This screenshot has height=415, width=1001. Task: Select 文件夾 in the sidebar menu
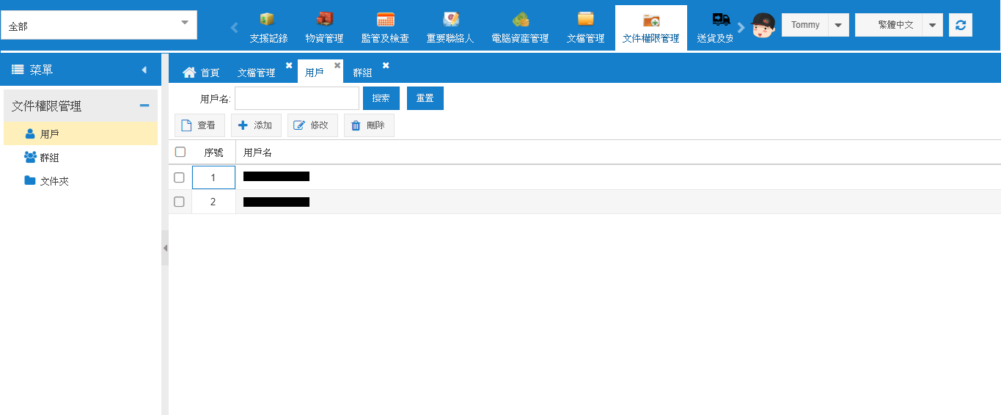pos(54,181)
